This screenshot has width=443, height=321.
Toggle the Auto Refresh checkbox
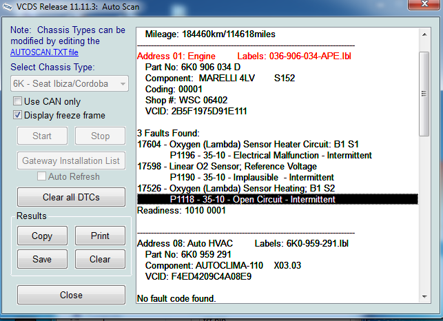[41, 176]
